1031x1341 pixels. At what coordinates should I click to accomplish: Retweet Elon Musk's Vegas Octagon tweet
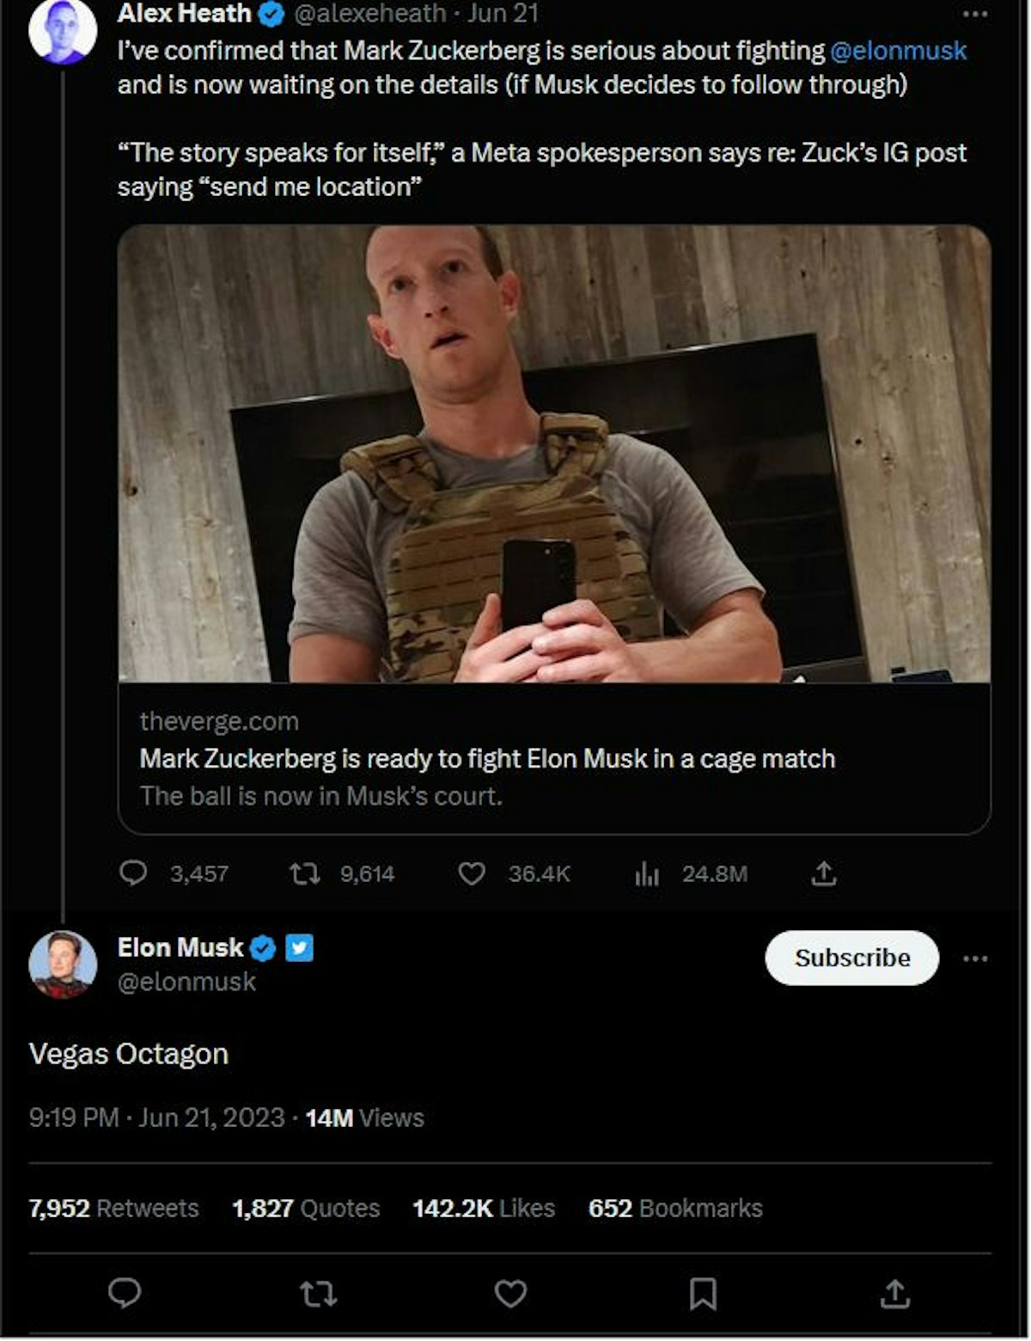click(318, 1293)
